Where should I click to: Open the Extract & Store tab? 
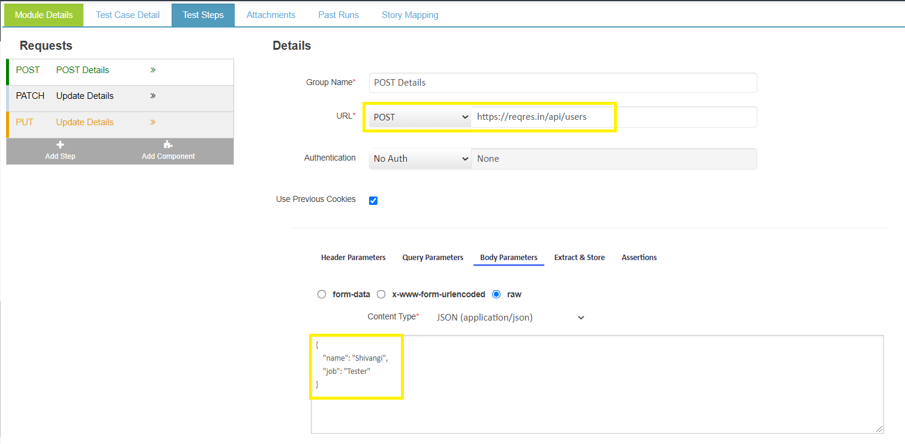pos(580,258)
